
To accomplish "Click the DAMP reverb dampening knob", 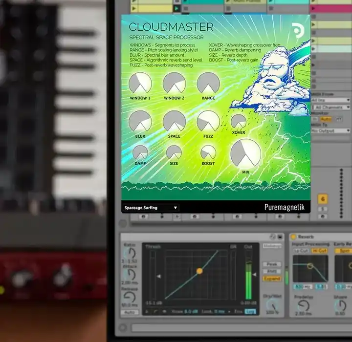I will [140, 152].
